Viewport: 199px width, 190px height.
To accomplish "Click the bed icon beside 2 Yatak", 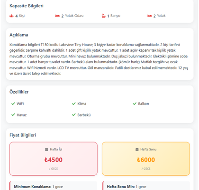I will [x=149, y=16].
